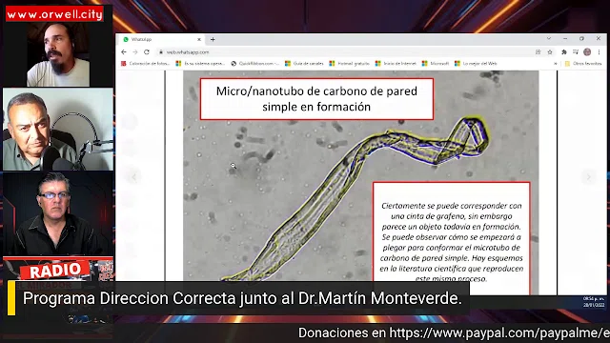Click the RADIO logo banner
Image resolution: width=610 pixels, height=343 pixels.
pos(54,271)
